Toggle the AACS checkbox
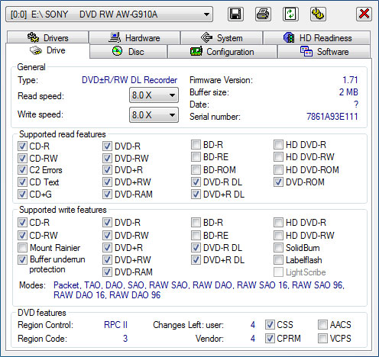The image size is (379, 357). (322, 325)
